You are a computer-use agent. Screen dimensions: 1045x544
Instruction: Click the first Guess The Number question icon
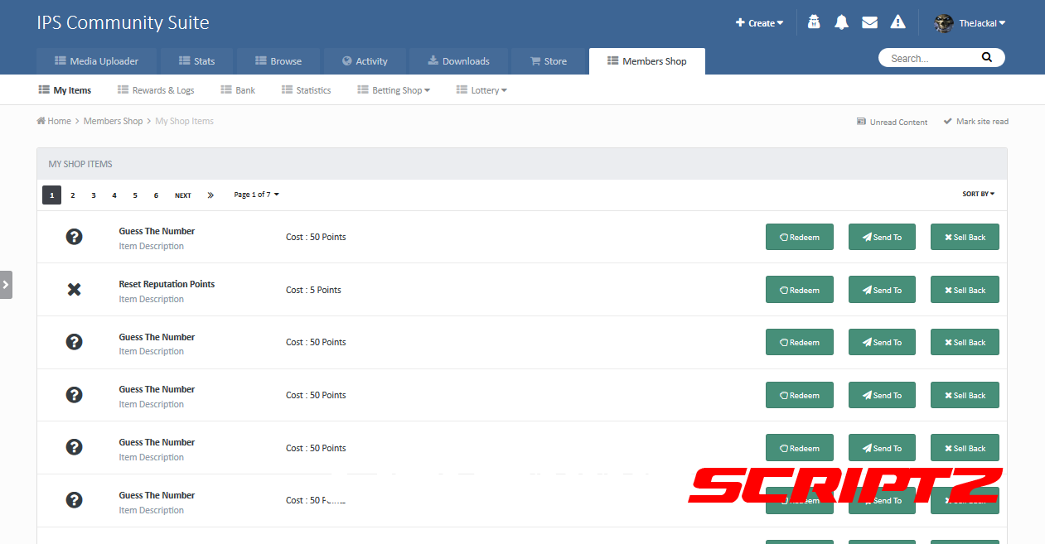[74, 237]
